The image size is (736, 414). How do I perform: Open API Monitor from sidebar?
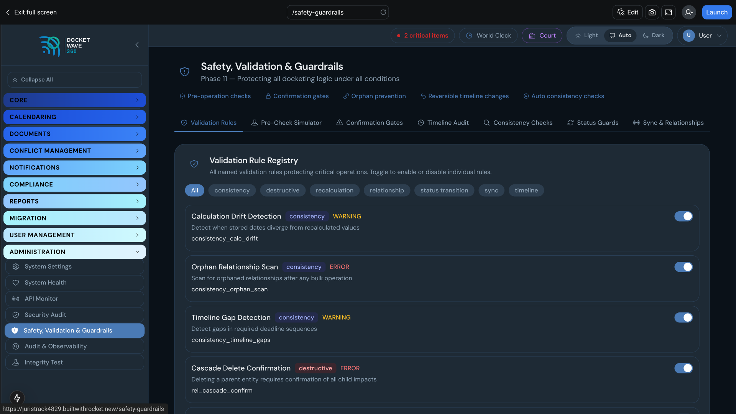point(75,299)
